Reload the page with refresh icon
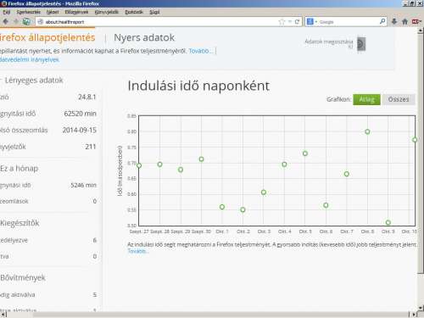The height and width of the screenshot is (318, 424). (297, 22)
